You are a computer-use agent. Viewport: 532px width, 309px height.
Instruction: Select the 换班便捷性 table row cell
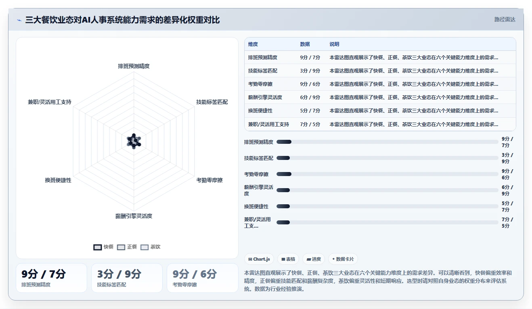[x=260, y=111]
